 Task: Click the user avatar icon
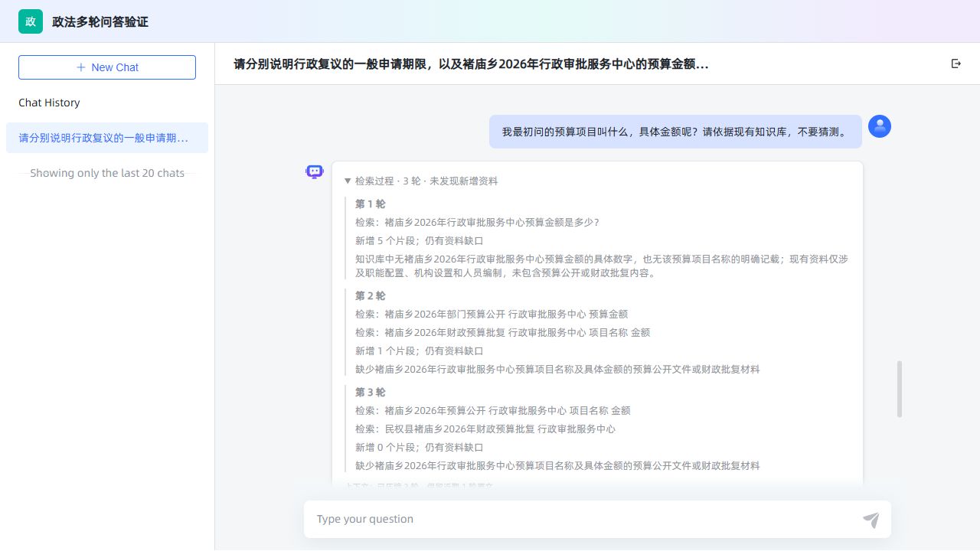point(880,126)
